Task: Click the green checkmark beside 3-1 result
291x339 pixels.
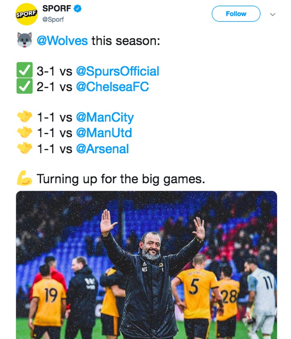Action: [25, 71]
